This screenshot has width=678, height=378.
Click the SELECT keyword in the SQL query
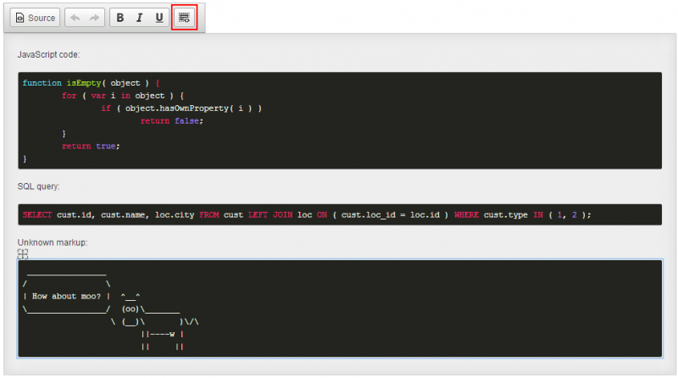(37, 215)
